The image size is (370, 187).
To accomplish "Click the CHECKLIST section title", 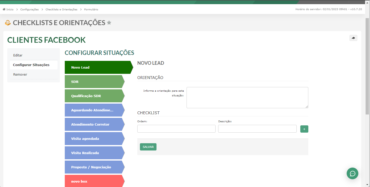I will 148,113.
